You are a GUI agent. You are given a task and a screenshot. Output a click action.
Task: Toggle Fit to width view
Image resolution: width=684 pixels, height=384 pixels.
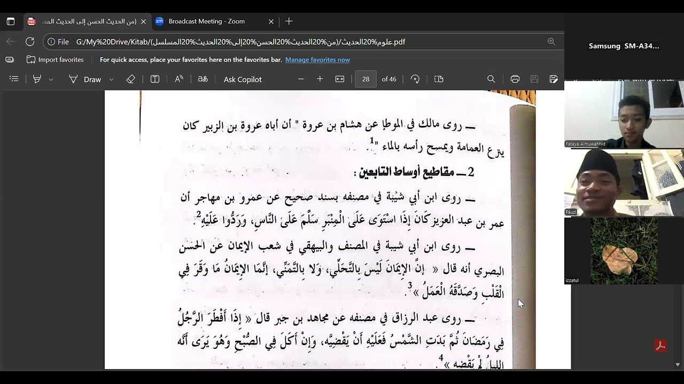point(340,79)
